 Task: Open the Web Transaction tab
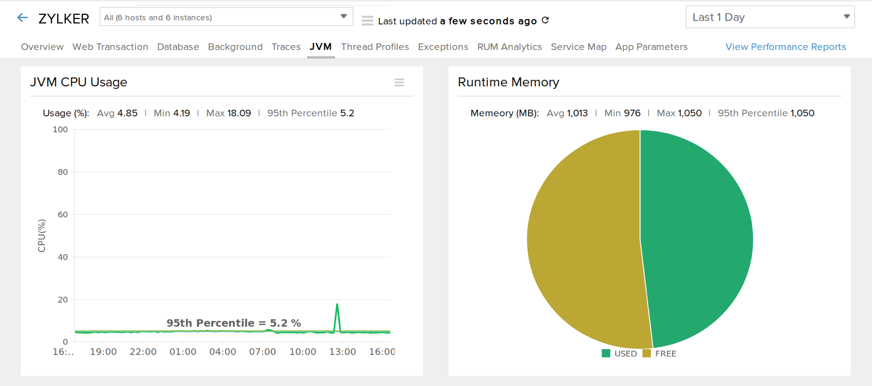click(110, 47)
